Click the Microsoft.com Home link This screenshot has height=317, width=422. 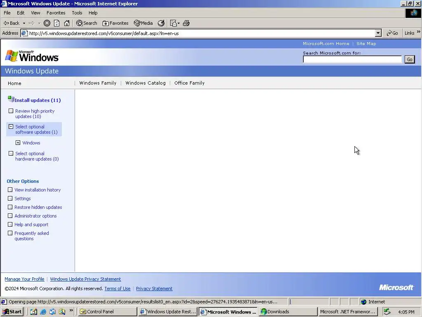coord(326,44)
